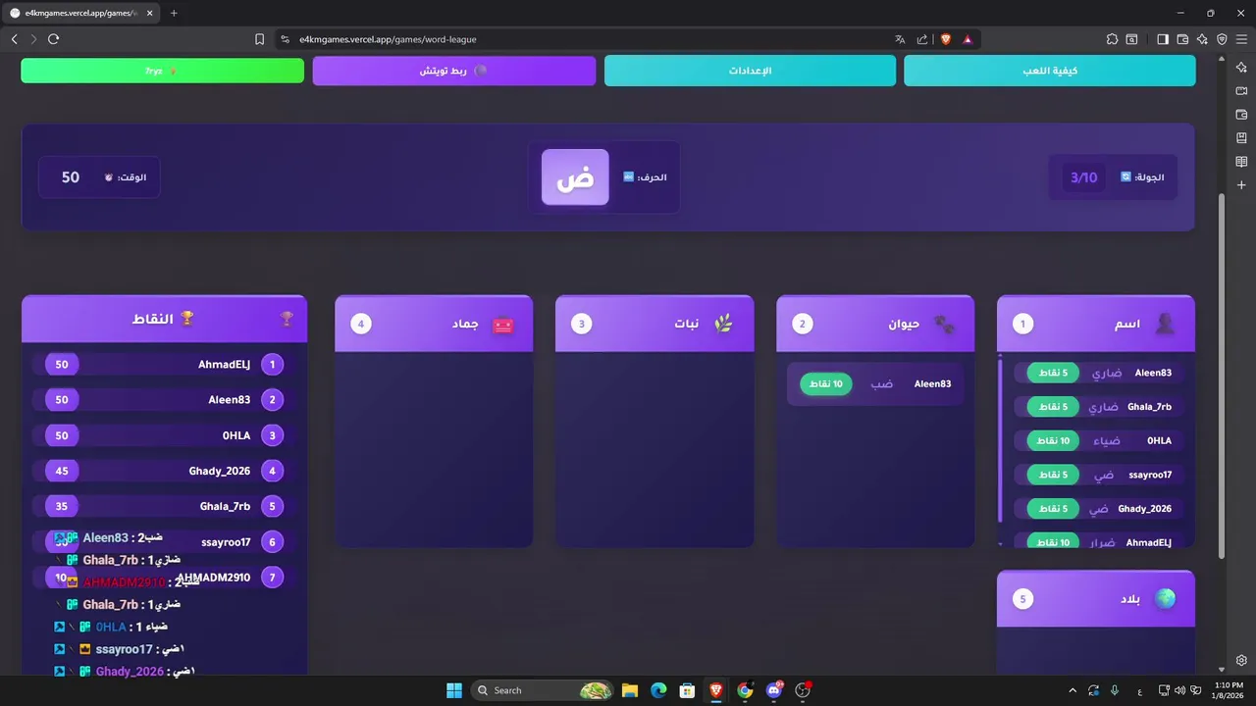The height and width of the screenshot is (706, 1256).
Task: Open Leo AI in the right sidebar
Action: tap(1241, 68)
